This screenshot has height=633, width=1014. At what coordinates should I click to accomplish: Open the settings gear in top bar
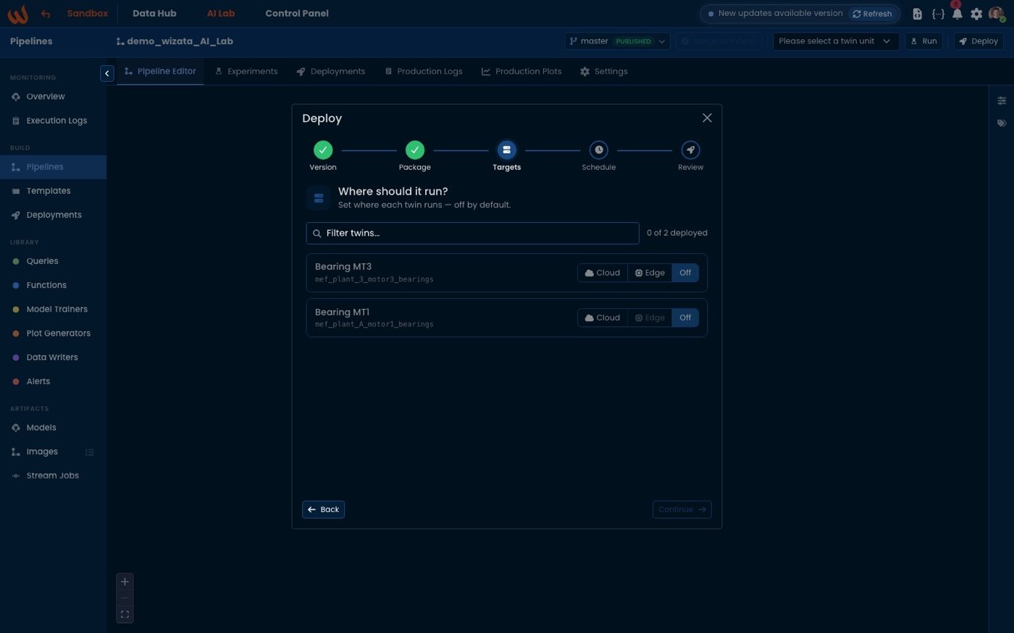(x=976, y=14)
